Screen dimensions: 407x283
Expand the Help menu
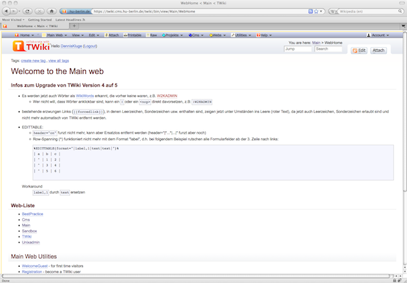click(264, 35)
